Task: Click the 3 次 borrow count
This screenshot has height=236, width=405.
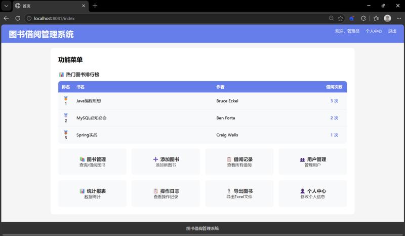Action: [334, 101]
